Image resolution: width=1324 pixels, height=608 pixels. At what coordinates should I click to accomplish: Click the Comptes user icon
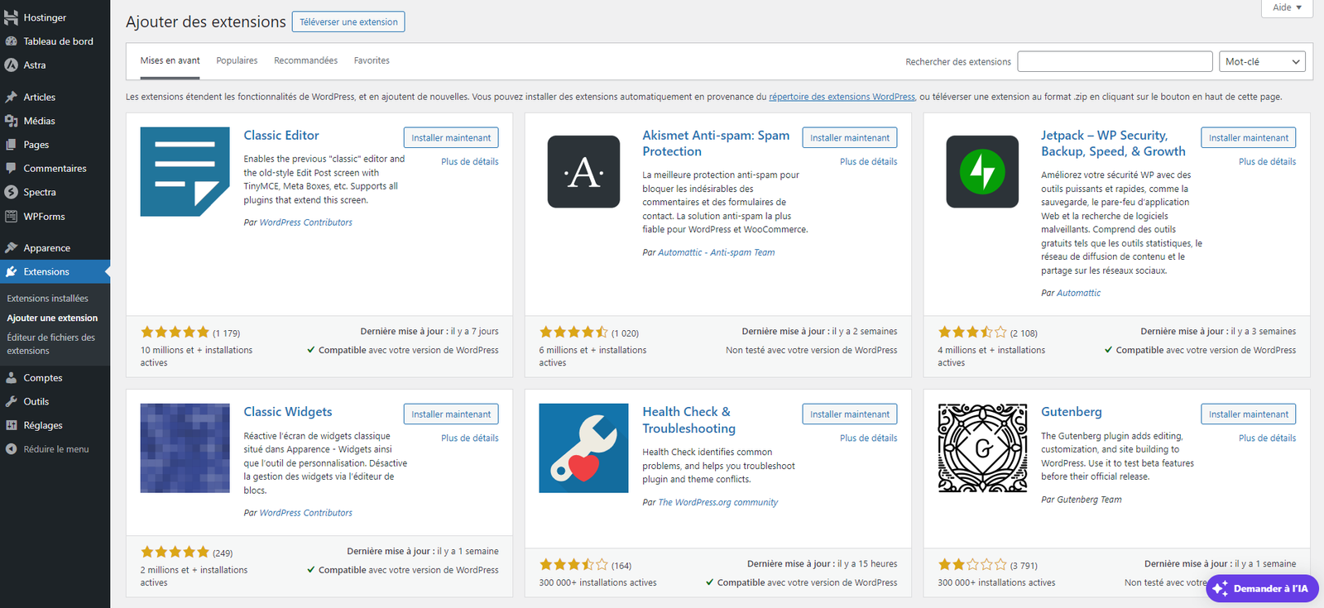pyautogui.click(x=11, y=377)
